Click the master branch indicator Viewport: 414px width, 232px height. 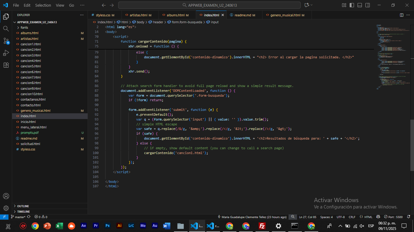(x=19, y=217)
